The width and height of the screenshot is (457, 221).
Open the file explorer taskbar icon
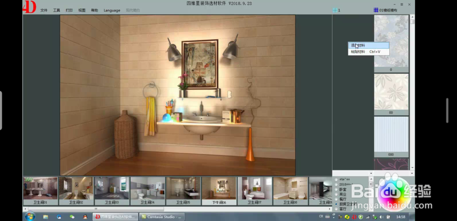point(45,217)
